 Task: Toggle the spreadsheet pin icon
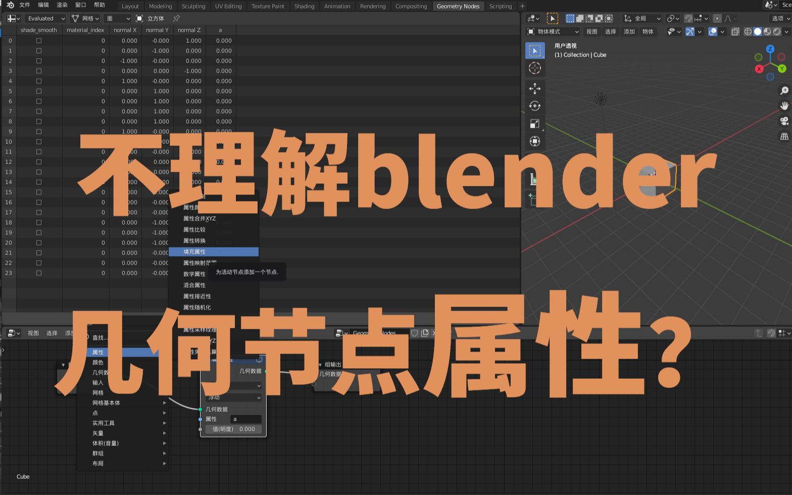(x=176, y=18)
